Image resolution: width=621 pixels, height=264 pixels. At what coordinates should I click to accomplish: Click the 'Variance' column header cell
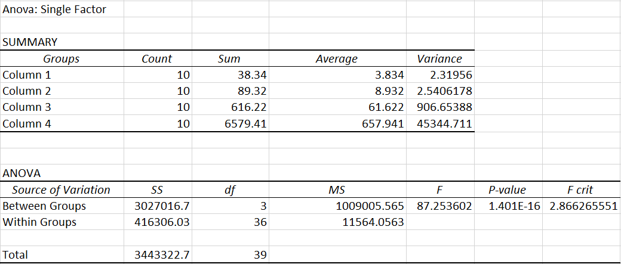coord(439,59)
